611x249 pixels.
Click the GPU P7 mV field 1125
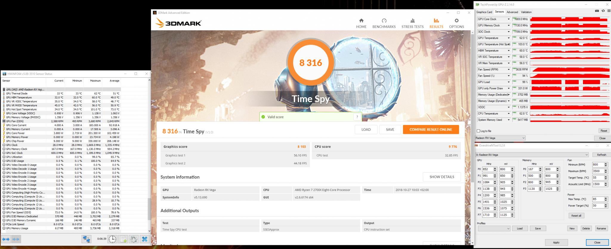click(505, 215)
